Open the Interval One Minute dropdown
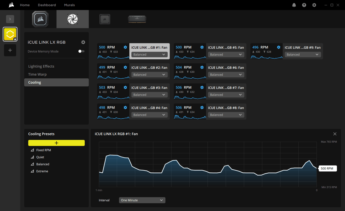The width and height of the screenshot is (345, 211). [x=142, y=200]
